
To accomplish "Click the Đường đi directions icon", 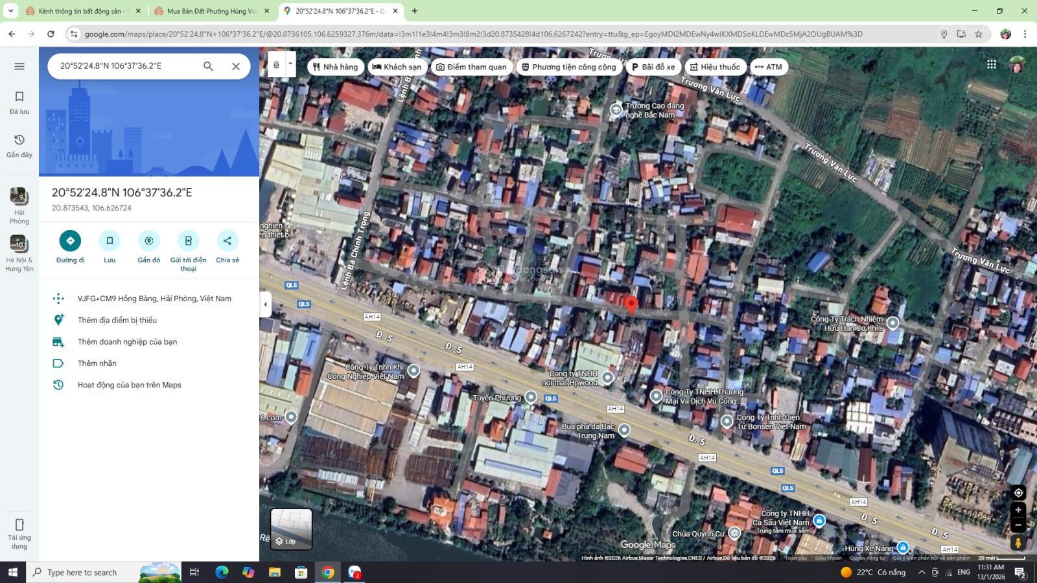I will pos(70,241).
